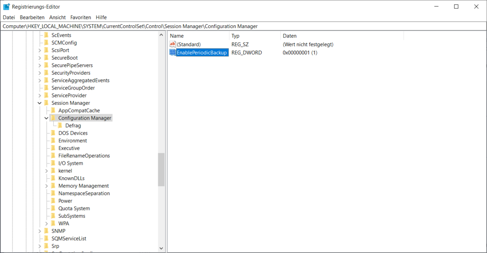The image size is (487, 253).
Task: Expand the SNMP key
Action: point(40,231)
